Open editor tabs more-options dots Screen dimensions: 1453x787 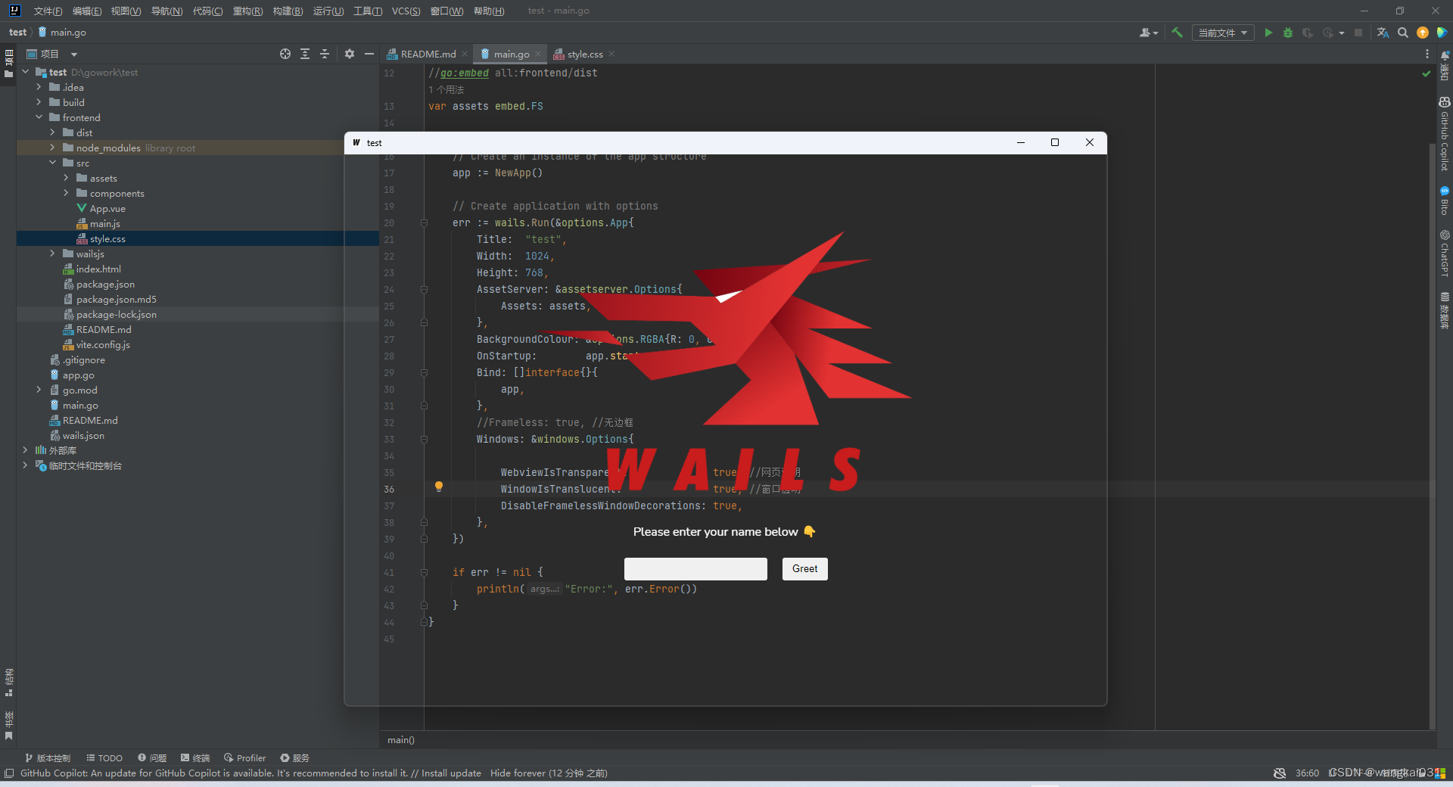coord(1427,54)
